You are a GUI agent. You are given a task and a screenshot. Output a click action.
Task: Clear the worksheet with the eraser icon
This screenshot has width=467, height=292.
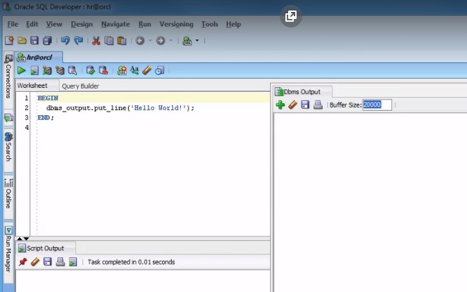[x=147, y=70]
